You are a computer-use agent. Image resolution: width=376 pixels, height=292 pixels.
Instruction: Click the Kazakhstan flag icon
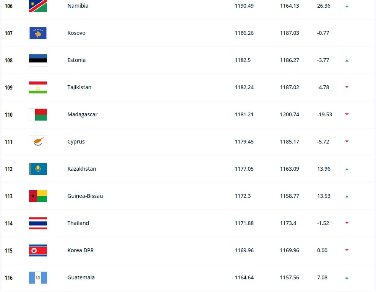(38, 169)
